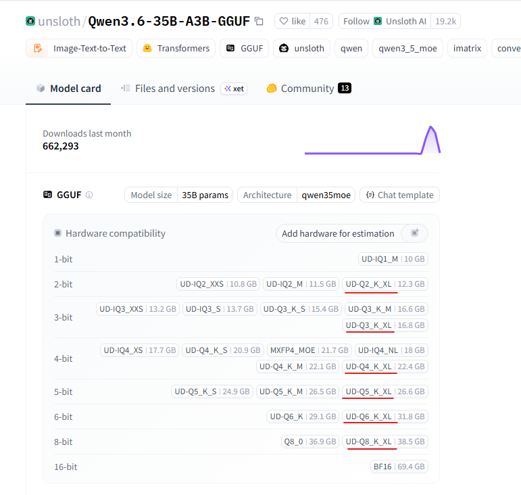521x495 pixels.
Task: Click the Unsloth avatar before unsloth name
Action: click(30, 21)
